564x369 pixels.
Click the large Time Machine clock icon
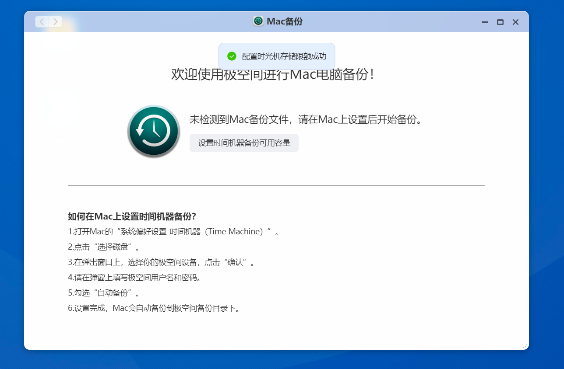(x=153, y=131)
